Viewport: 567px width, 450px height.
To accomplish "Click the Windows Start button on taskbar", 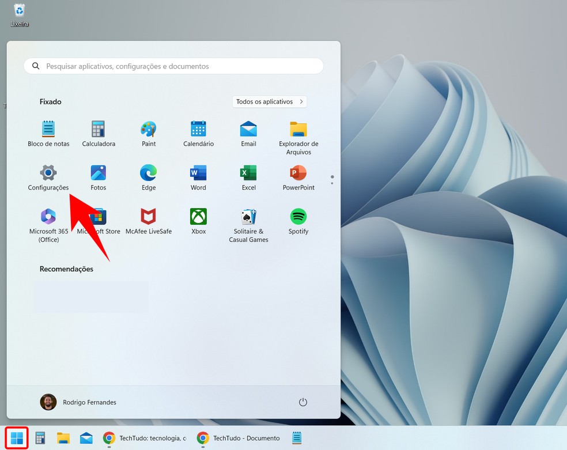I will (17, 438).
